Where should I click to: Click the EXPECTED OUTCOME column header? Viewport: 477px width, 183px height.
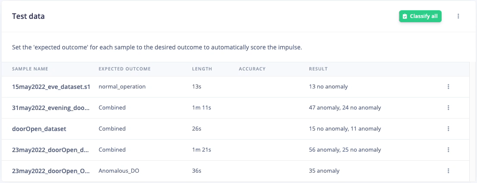click(x=125, y=69)
